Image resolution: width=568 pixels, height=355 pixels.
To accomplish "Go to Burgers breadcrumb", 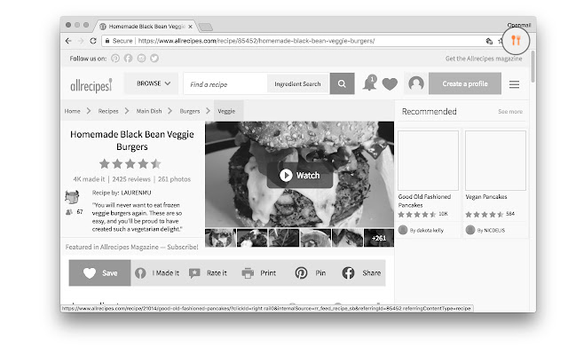I will (190, 111).
